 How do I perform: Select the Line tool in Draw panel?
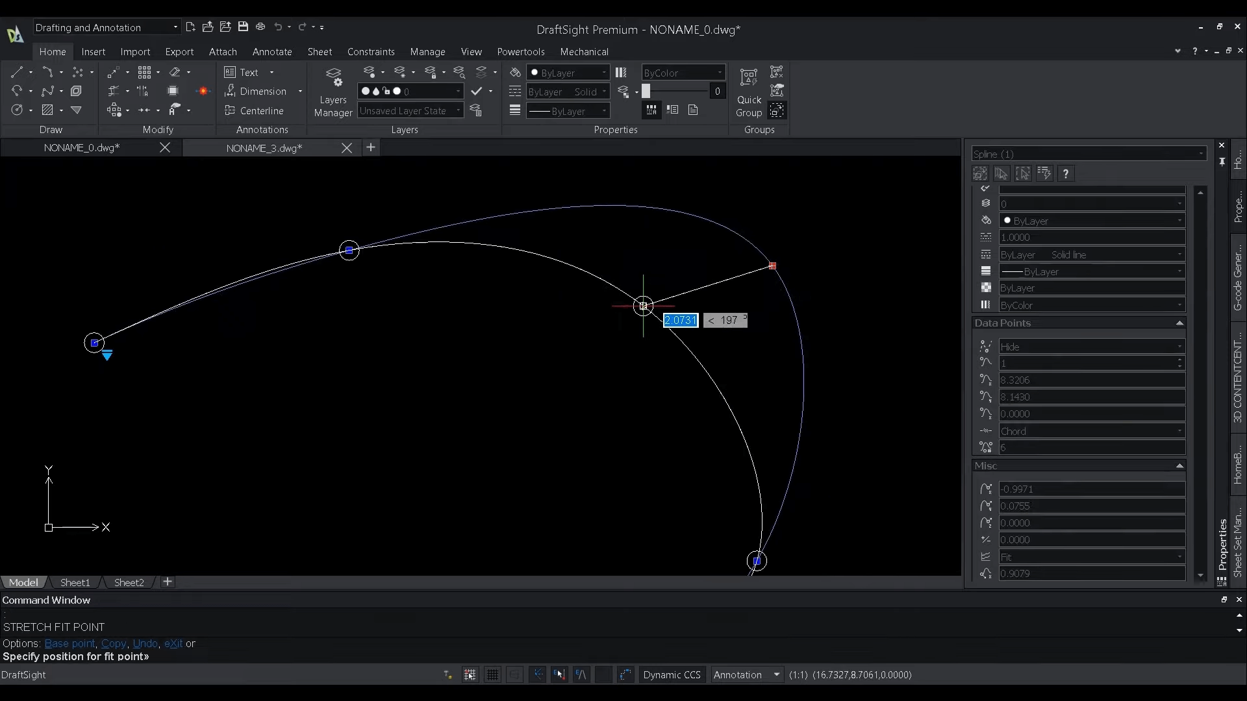point(18,72)
